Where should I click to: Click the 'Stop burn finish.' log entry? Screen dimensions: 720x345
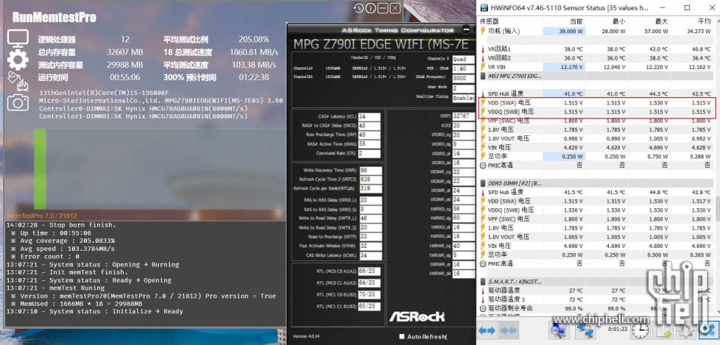[x=61, y=225]
